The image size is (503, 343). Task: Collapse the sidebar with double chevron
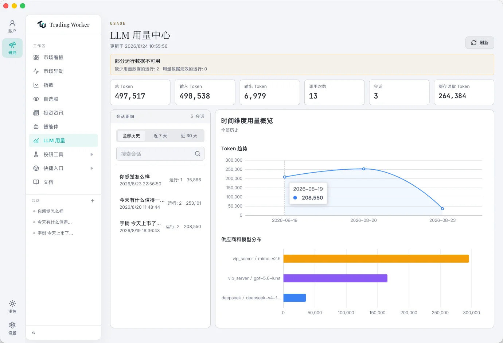pos(34,333)
